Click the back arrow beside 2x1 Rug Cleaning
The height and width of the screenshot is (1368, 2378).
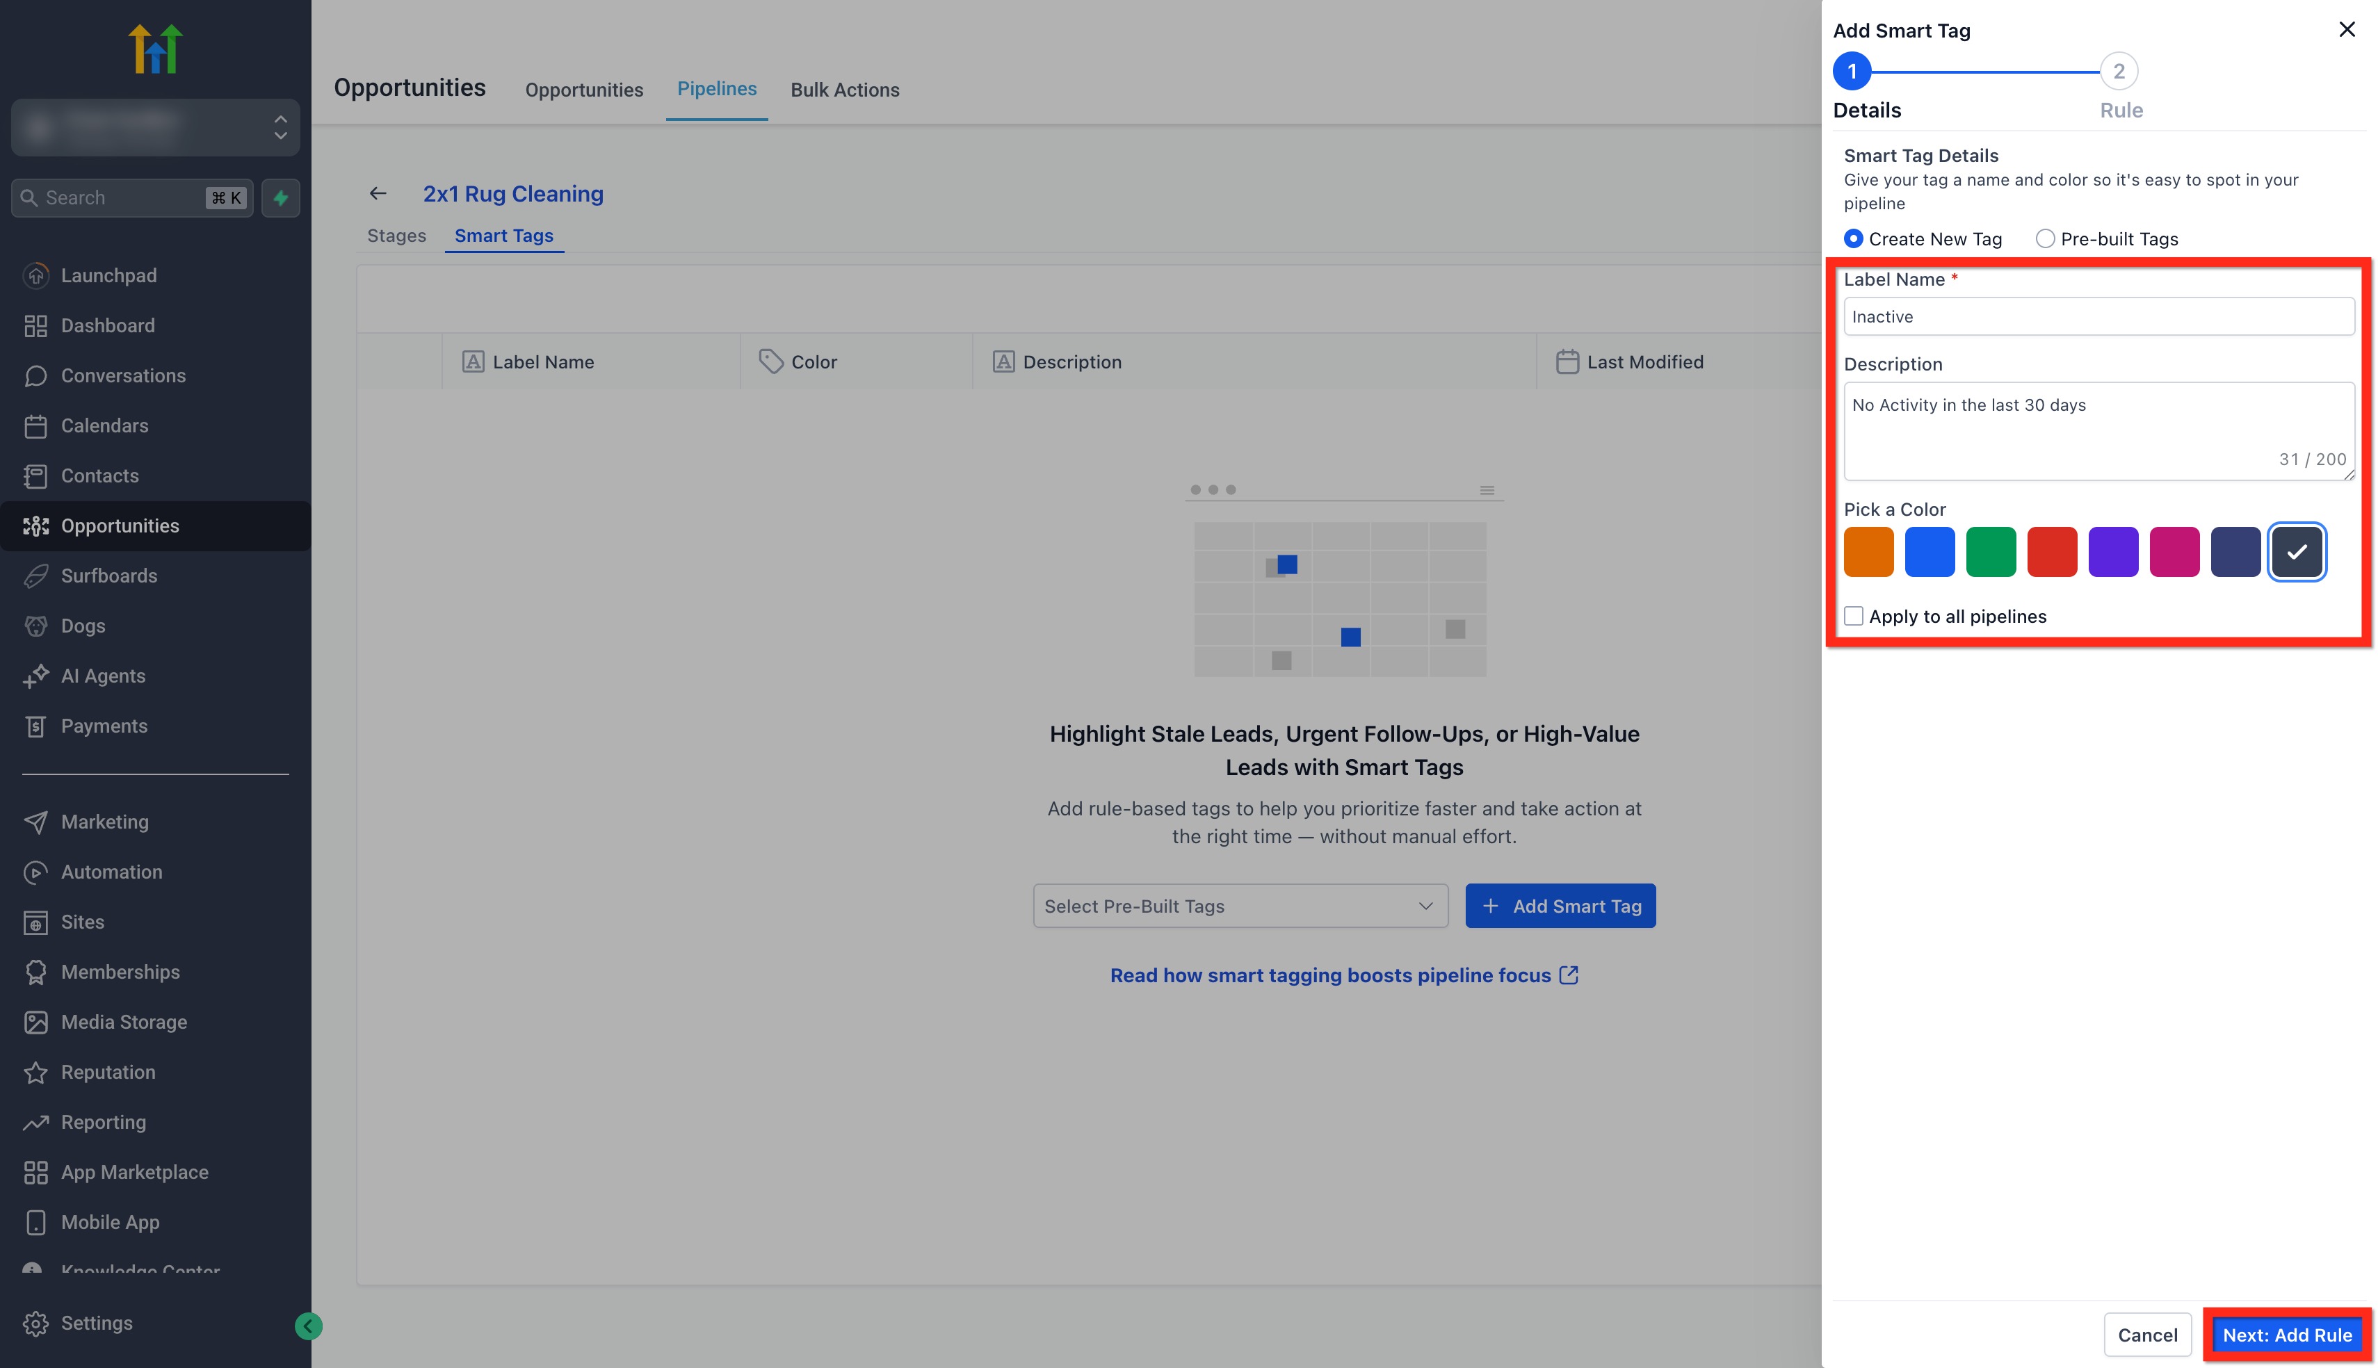coord(378,193)
